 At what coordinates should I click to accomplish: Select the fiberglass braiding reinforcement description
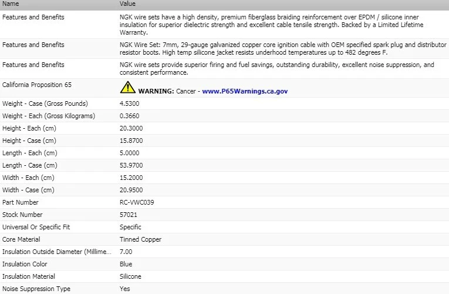[x=272, y=25]
